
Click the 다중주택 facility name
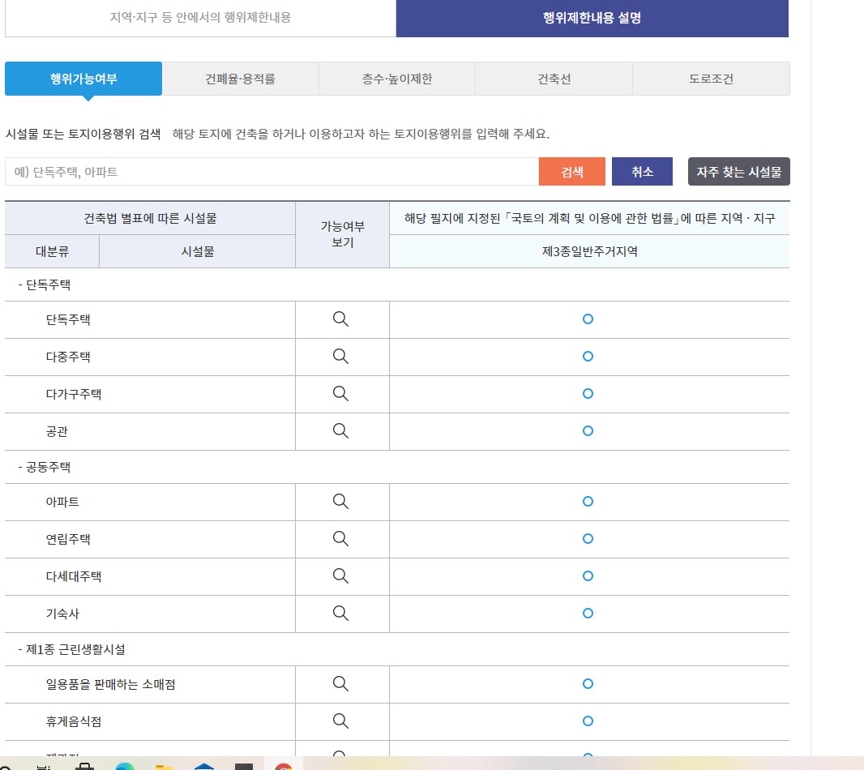point(68,357)
